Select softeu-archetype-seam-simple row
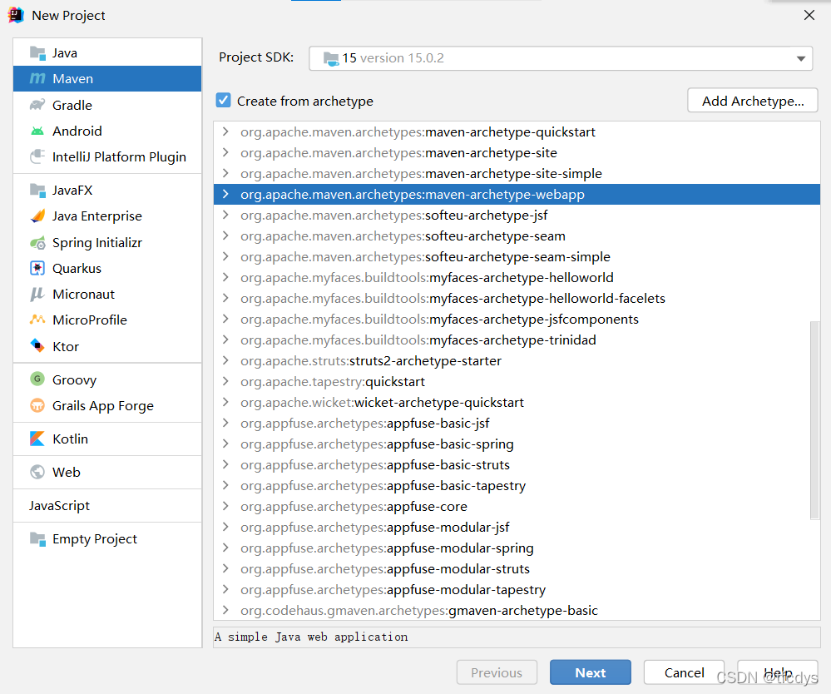 (517, 256)
